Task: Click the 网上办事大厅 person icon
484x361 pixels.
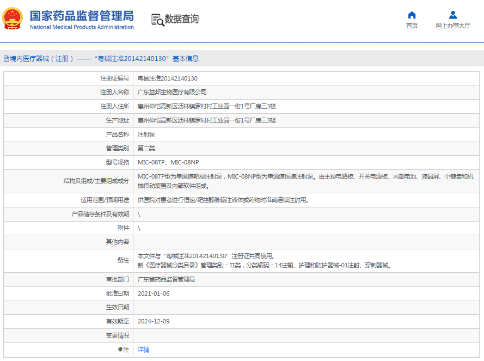Action: 452,15
